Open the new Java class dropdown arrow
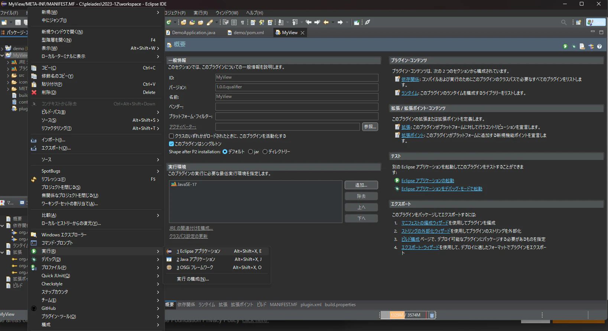This screenshot has height=331, width=608. (x=175, y=22)
